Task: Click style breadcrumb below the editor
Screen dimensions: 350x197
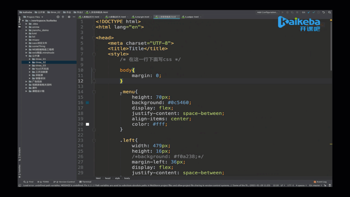Action: point(117,178)
